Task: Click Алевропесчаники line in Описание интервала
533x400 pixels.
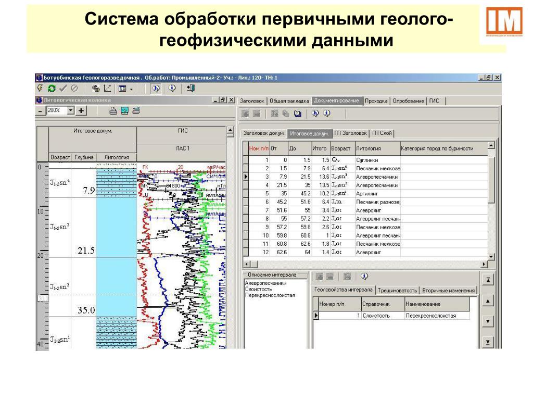Action: [266, 283]
